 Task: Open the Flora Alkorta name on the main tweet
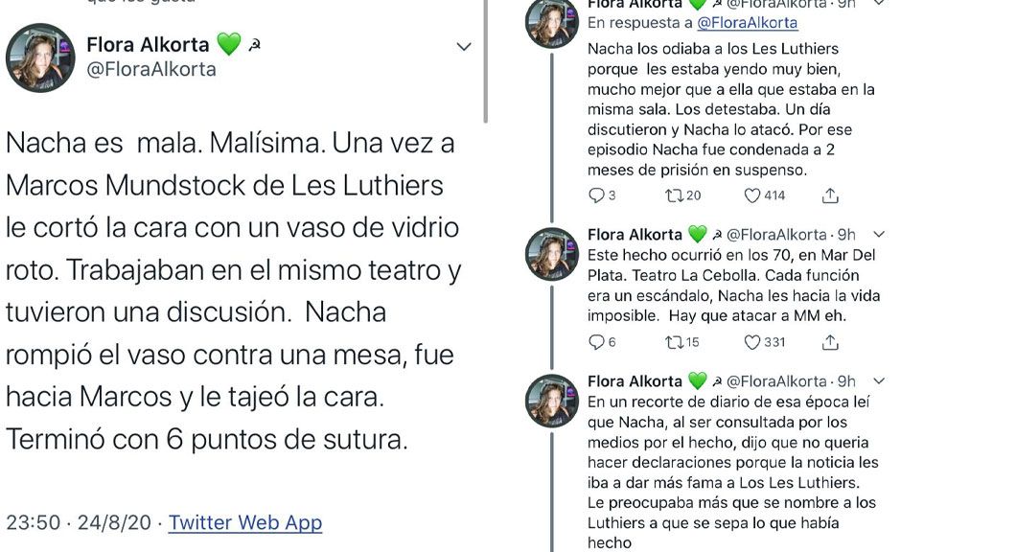point(147,44)
